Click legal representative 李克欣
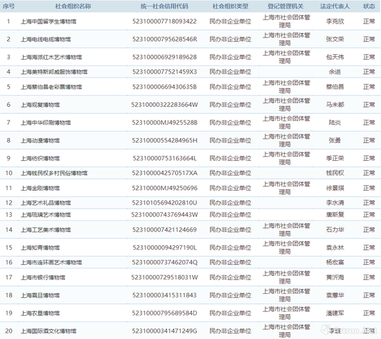Viewport: 381px width, 339px height. (335, 21)
